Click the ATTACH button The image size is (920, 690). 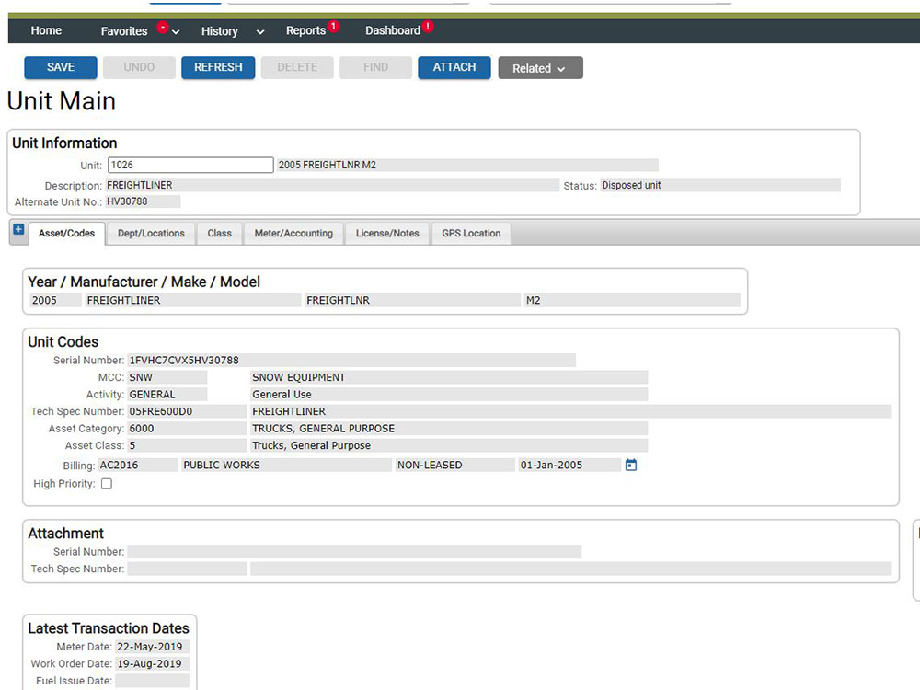click(454, 67)
